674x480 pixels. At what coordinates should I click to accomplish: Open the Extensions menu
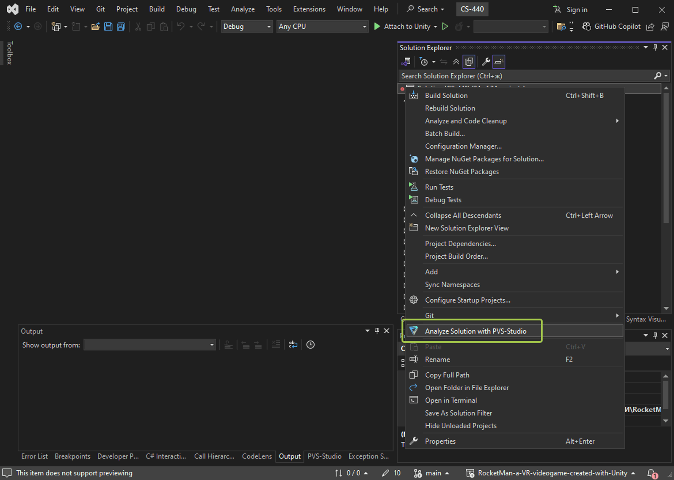(x=309, y=9)
